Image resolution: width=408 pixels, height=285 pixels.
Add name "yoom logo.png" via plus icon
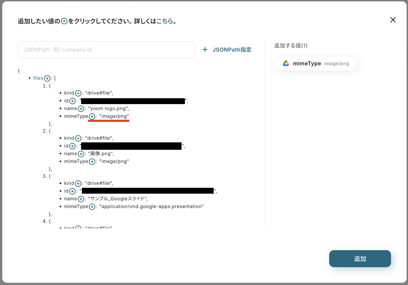coord(81,109)
